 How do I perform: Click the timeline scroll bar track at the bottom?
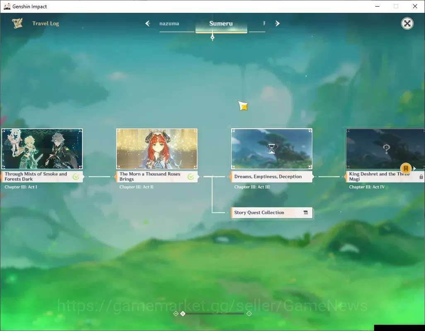[x=214, y=314]
